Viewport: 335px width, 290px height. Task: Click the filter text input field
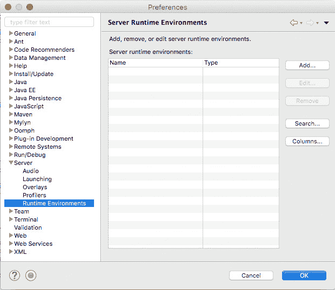[x=49, y=22]
